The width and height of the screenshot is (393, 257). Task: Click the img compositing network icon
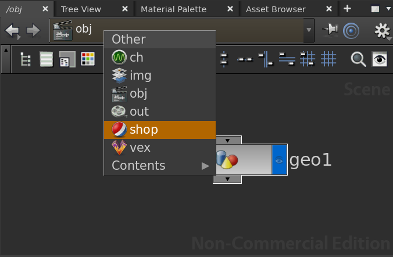click(x=119, y=76)
